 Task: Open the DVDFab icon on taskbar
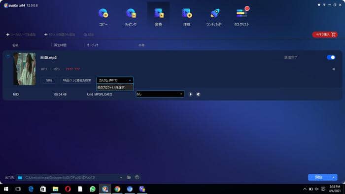point(105,189)
